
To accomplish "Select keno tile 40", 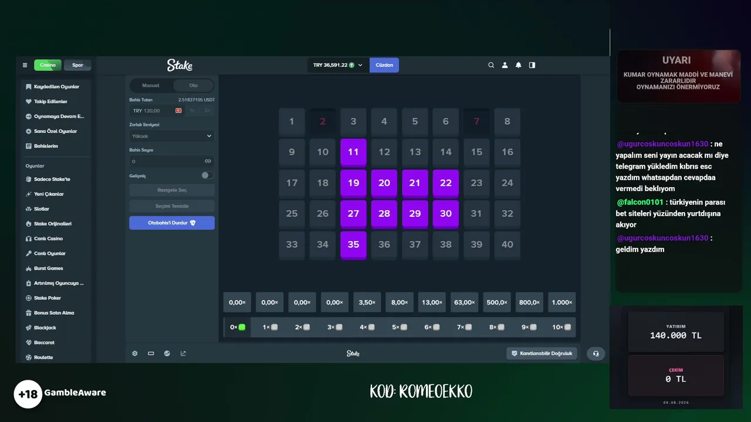I will 508,244.
